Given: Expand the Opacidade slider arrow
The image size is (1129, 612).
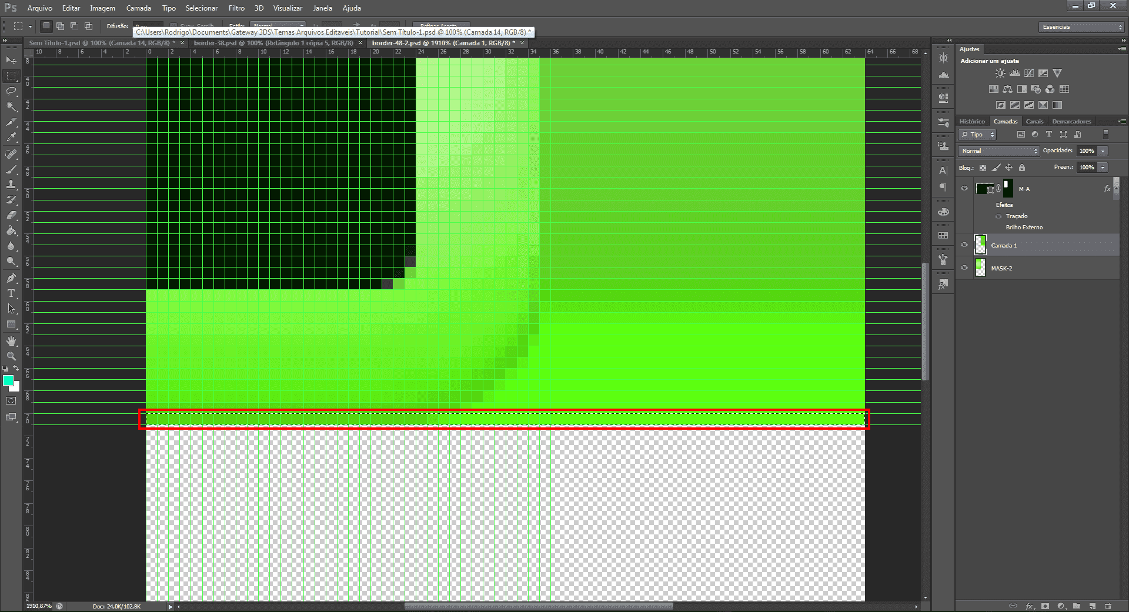Looking at the screenshot, I should [1103, 151].
